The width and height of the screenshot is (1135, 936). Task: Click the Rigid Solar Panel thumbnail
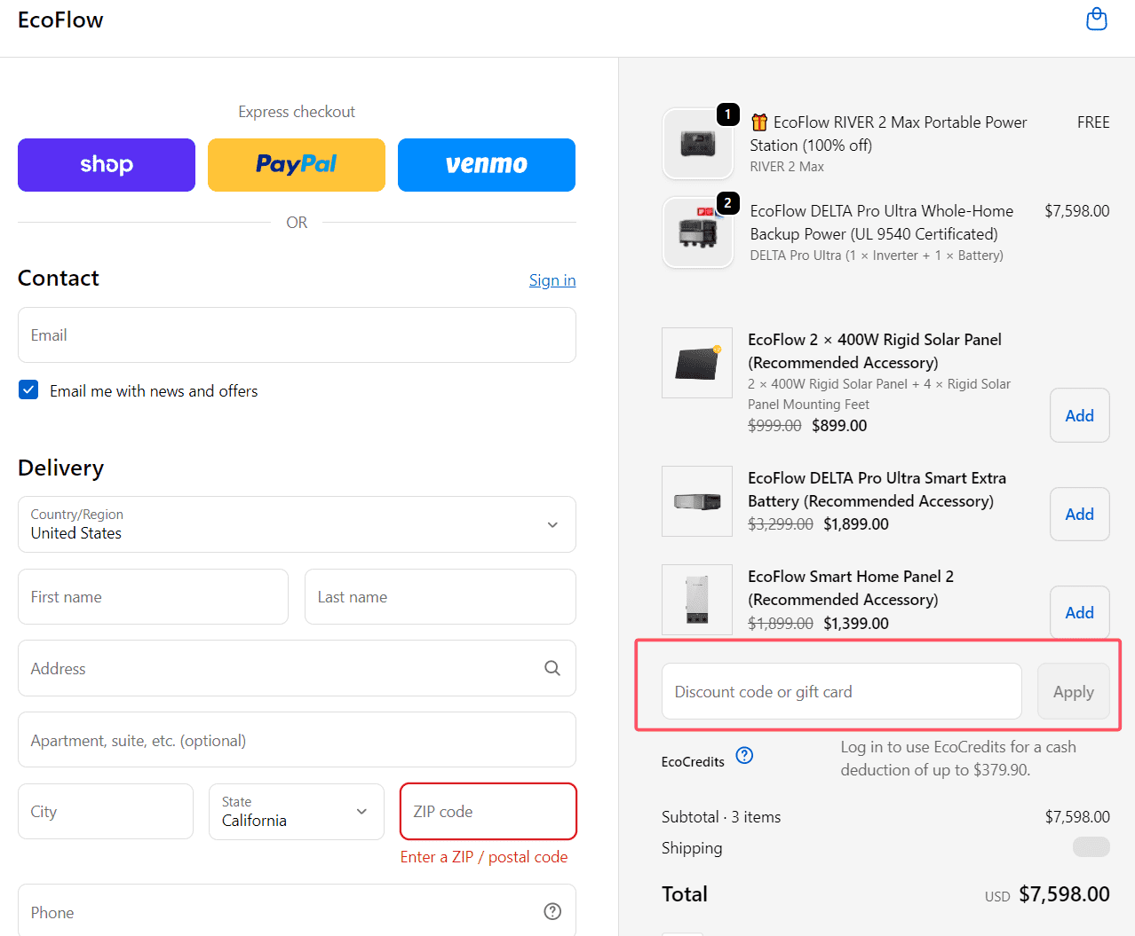coord(697,363)
